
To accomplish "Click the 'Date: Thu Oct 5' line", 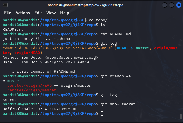I will (x=46, y=62).
